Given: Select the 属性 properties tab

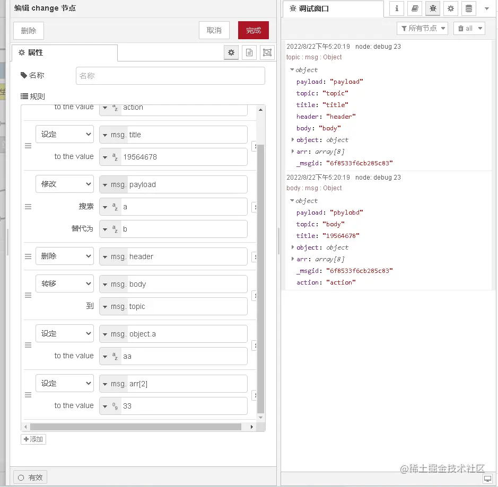Looking at the screenshot, I should [x=65, y=52].
